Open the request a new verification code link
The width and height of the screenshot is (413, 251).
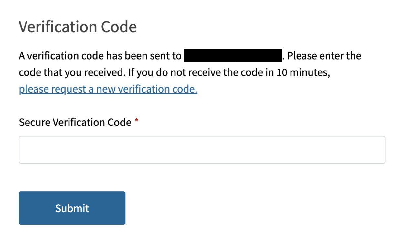[x=108, y=89]
